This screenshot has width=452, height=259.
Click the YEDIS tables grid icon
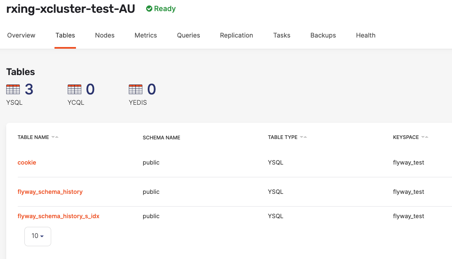click(x=136, y=89)
